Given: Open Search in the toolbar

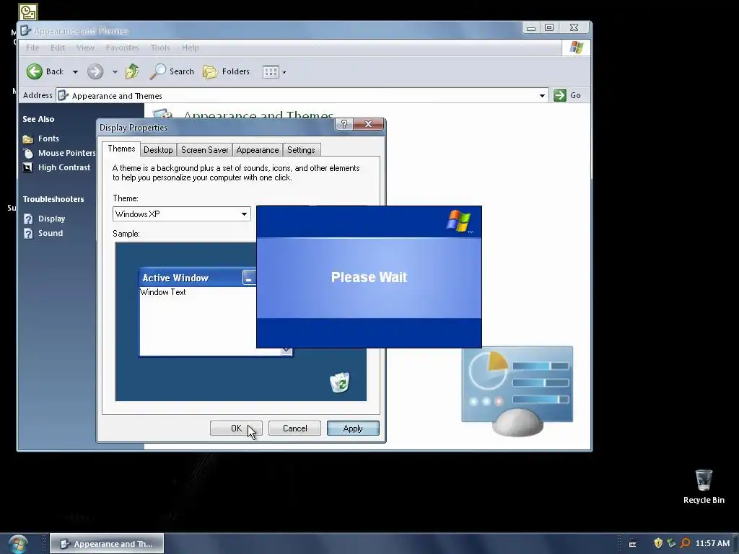Looking at the screenshot, I should pyautogui.click(x=172, y=71).
